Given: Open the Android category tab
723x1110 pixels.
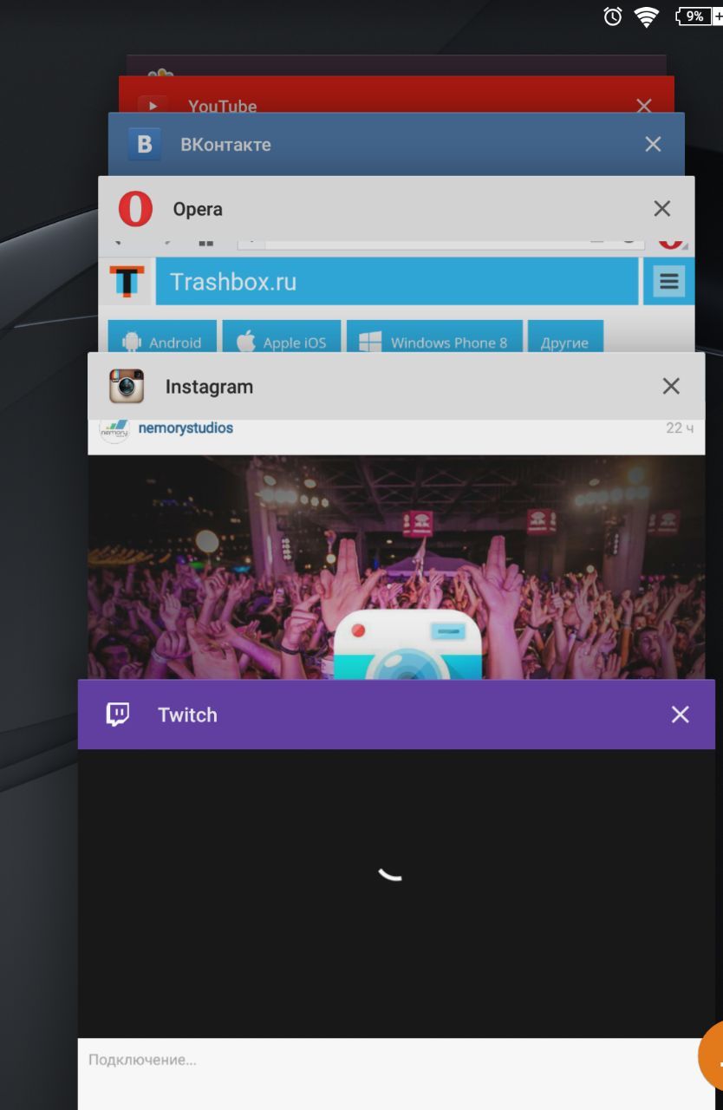Looking at the screenshot, I should click(x=162, y=338).
